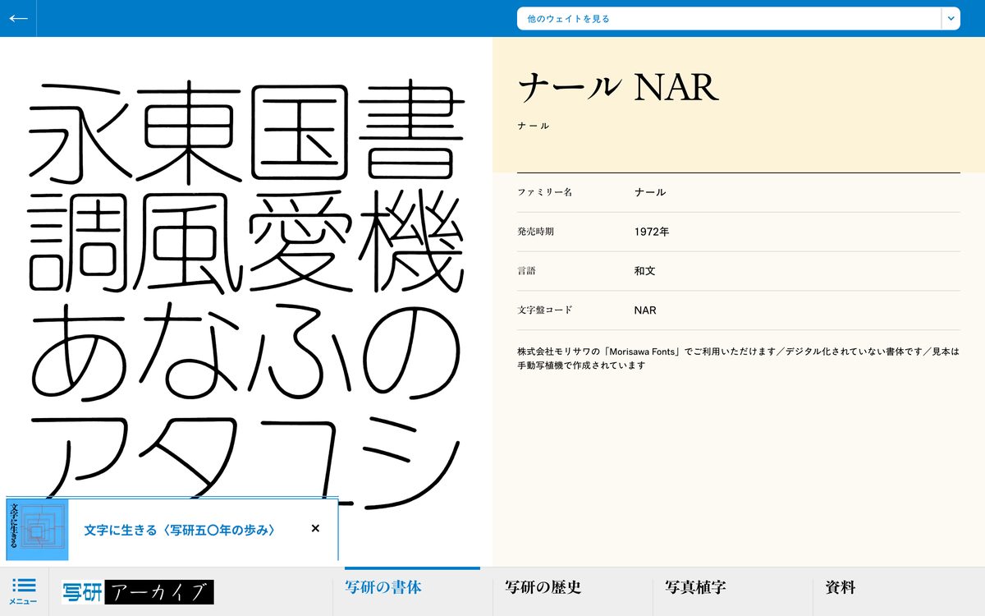Open the 写真植字 tab
985x616 pixels.
click(x=695, y=587)
